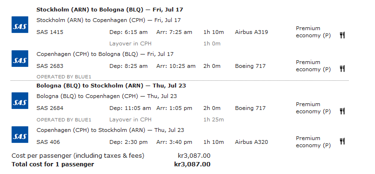375x174 pixels.
Task: Click aircraft type Airbus A319
Action: point(251,32)
